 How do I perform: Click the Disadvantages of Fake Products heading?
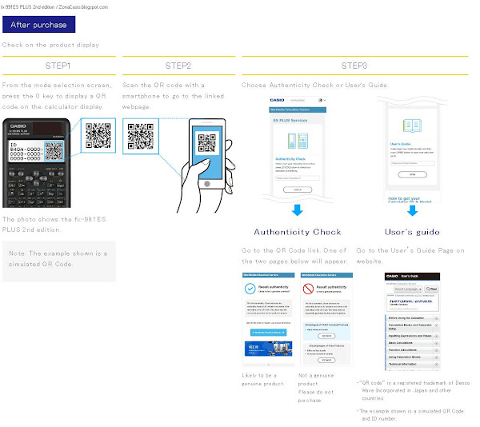326,345
